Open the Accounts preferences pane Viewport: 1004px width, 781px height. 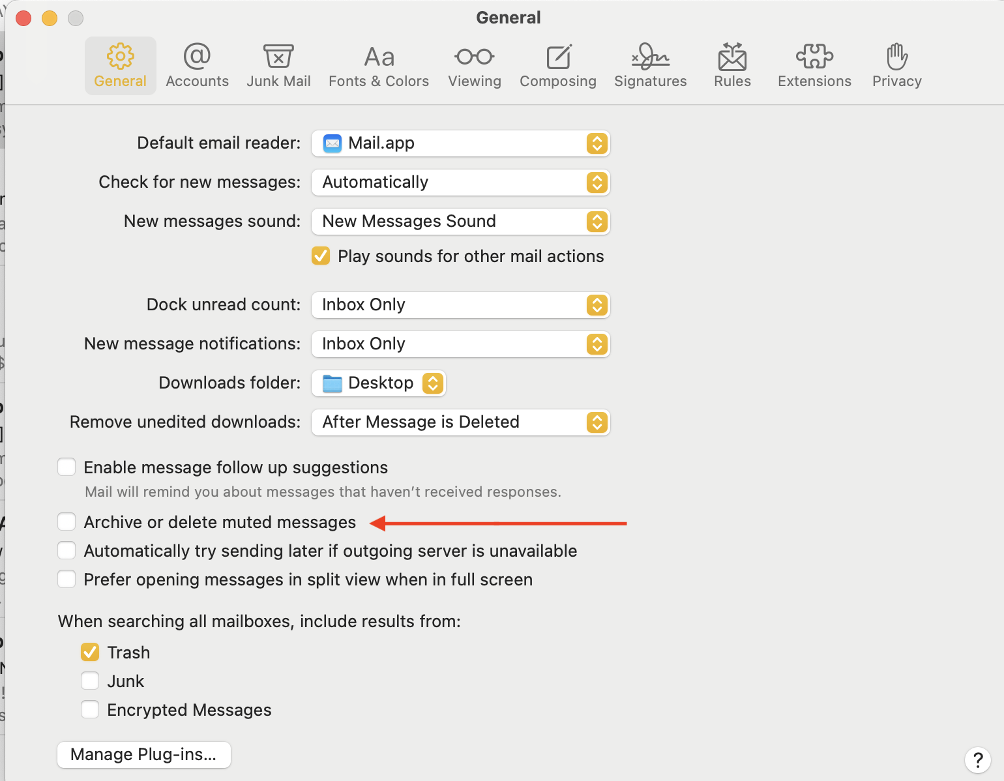(197, 65)
